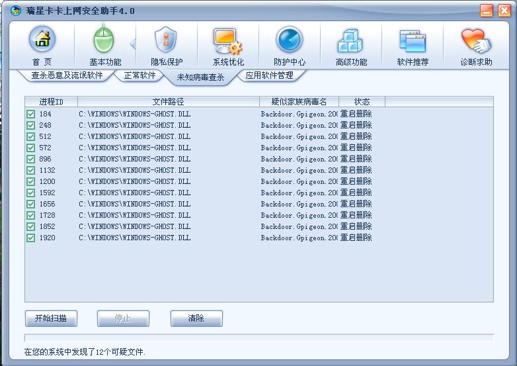Uncheck the checkbox for process 248

click(30, 125)
